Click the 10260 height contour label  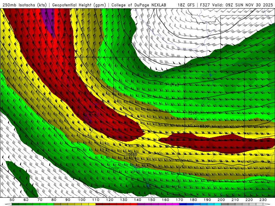[191, 113]
